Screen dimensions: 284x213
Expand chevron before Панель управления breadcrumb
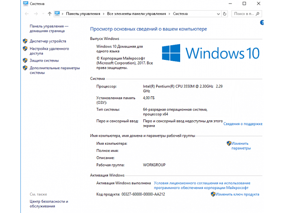pos(63,14)
